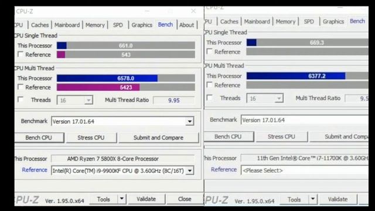Open Threads count dropdown in left window
This screenshot has height=211, width=375.
click(x=88, y=100)
